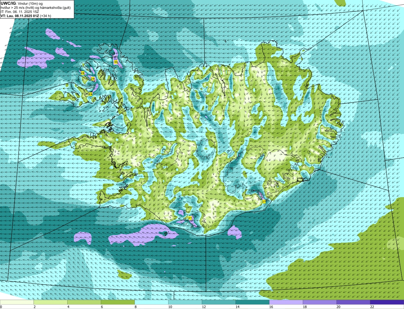Image resolution: width=404 pixels, height=309 pixels.
Task: Select the 'IT: Fim. 06. 11. 2025 15Z' line
Action: (20, 11)
